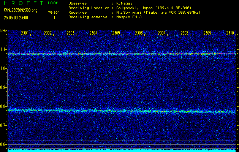Select antenna value Maspro FM-3

(x=129, y=17)
